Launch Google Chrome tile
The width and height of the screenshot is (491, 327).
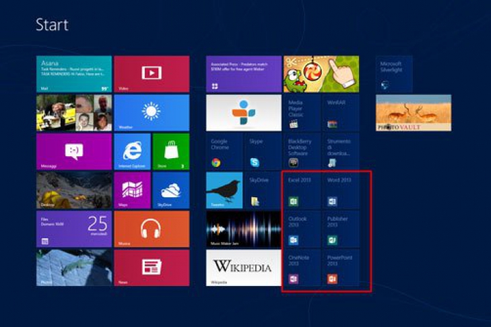(x=224, y=151)
